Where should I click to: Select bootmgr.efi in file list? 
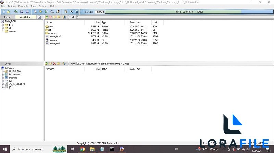[54, 44]
